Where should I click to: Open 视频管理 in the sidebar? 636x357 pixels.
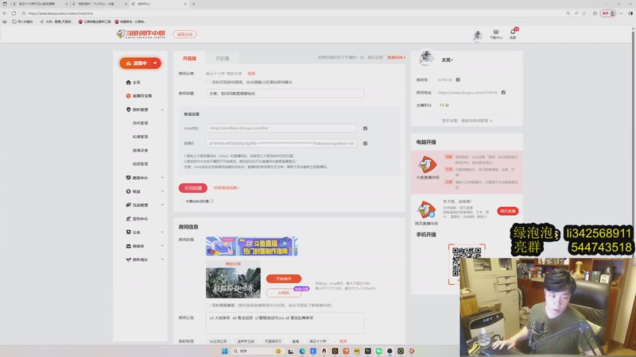click(140, 164)
